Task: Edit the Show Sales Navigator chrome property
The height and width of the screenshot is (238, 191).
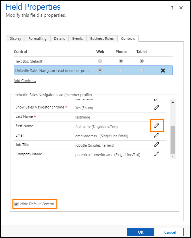Action: click(156, 108)
